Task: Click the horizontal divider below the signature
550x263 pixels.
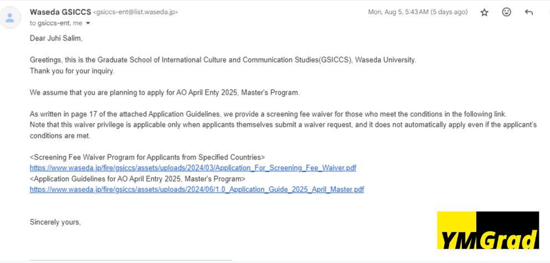Action: tap(130, 260)
